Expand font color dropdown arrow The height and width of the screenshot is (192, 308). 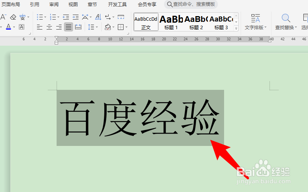coord(14,27)
